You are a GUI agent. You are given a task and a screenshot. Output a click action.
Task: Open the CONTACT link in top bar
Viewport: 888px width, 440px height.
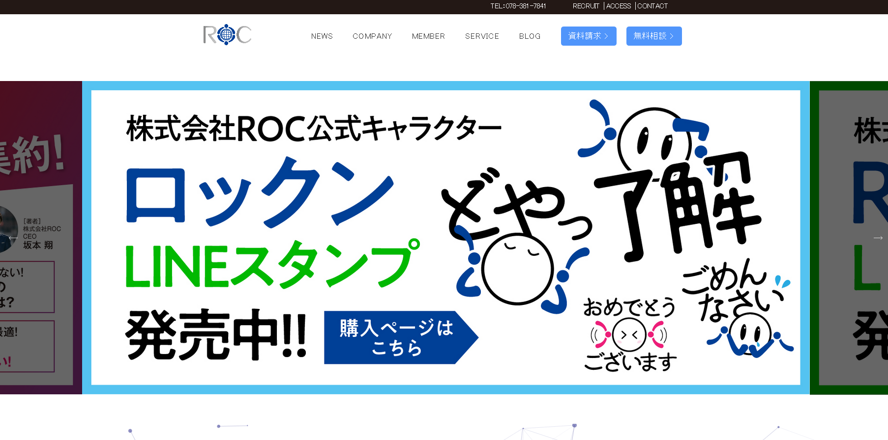(652, 6)
